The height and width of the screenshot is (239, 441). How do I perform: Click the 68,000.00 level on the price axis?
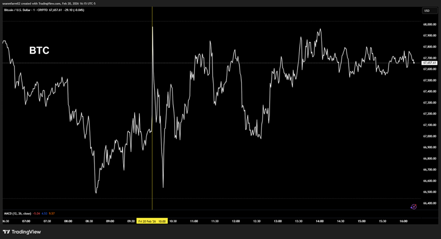[x=429, y=24]
